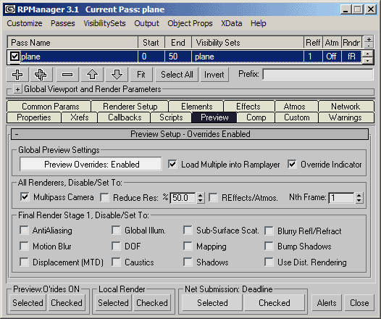Enable the Global Illum. checkbox
The width and height of the screenshot is (381, 319).
(x=116, y=231)
